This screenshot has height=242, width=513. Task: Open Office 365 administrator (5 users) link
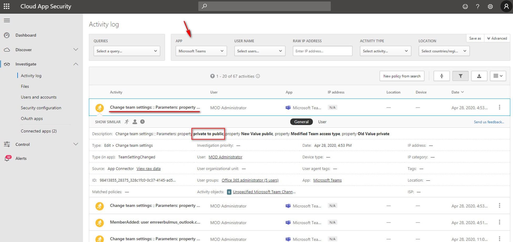[x=250, y=180]
